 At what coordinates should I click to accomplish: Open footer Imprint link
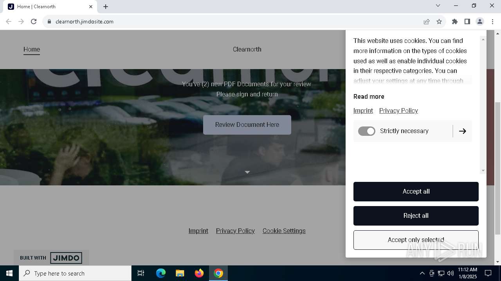tap(198, 231)
